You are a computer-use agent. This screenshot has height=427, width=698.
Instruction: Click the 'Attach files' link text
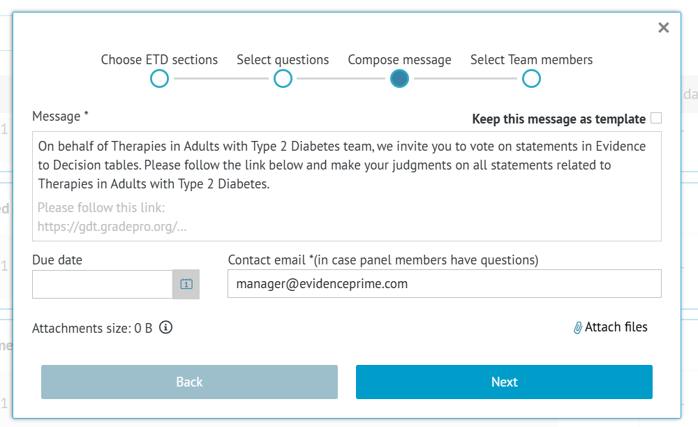(616, 327)
